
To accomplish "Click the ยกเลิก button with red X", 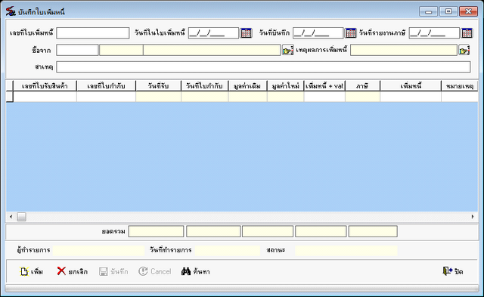I will (73, 271).
